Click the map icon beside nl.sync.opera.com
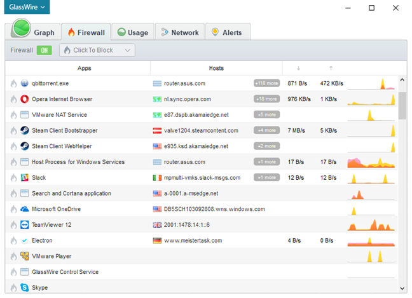The image size is (412, 298). (x=157, y=99)
